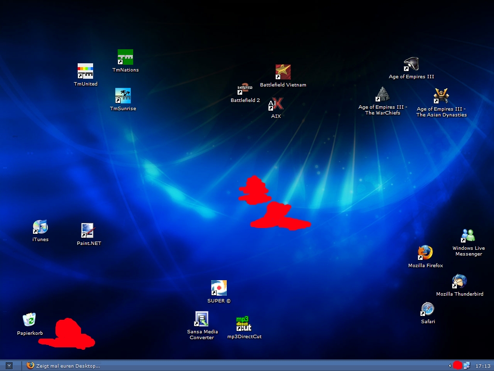Click the Battlefield Vietnam icon
This screenshot has width=494, height=371.
click(x=283, y=72)
